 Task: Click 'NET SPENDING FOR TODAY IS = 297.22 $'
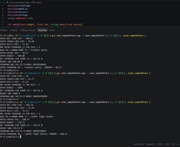click(21, 59)
